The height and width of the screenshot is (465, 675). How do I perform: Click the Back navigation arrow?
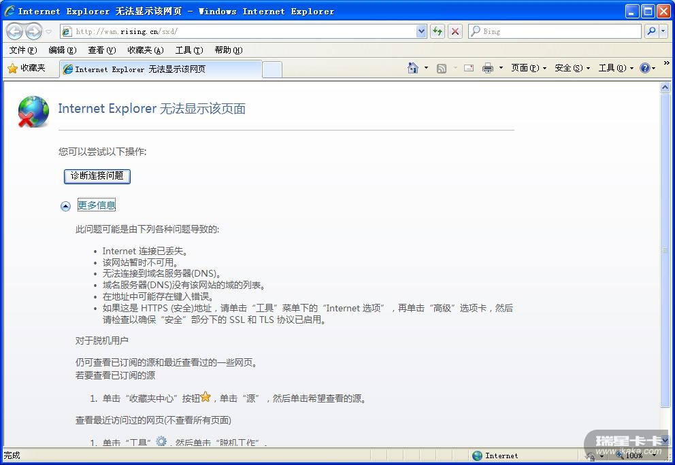(x=15, y=31)
